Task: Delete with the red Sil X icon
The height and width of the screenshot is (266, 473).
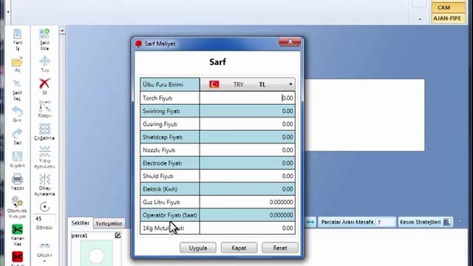Action: pyautogui.click(x=44, y=83)
